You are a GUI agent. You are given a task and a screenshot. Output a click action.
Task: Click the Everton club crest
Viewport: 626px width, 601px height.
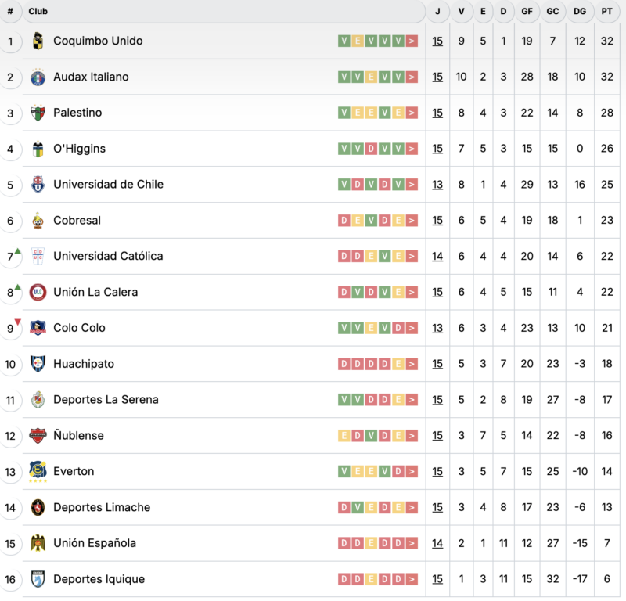click(x=38, y=471)
